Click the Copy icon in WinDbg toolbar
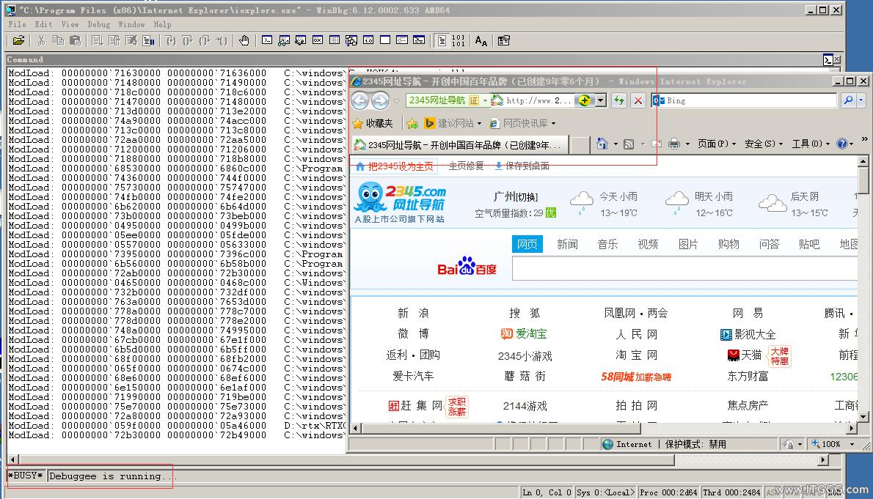873x499 pixels. (58, 40)
